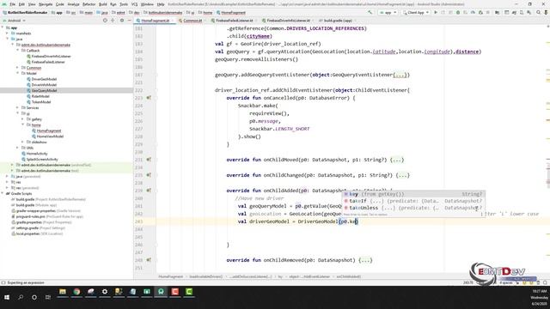Open the File menu
Viewport: 550px width, 309px height.
(x=12, y=4)
